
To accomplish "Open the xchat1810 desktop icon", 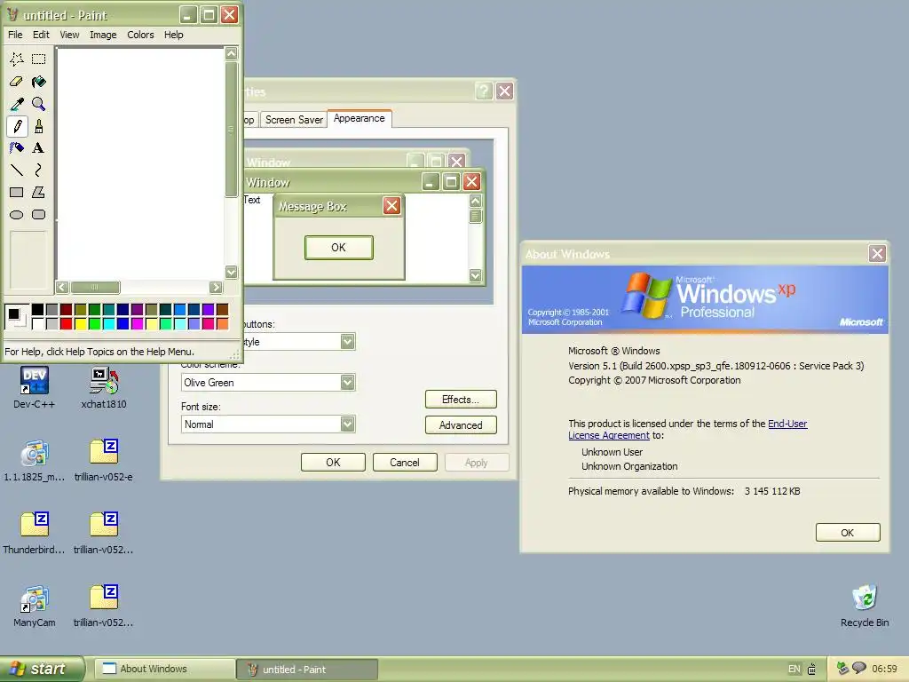I will [104, 387].
